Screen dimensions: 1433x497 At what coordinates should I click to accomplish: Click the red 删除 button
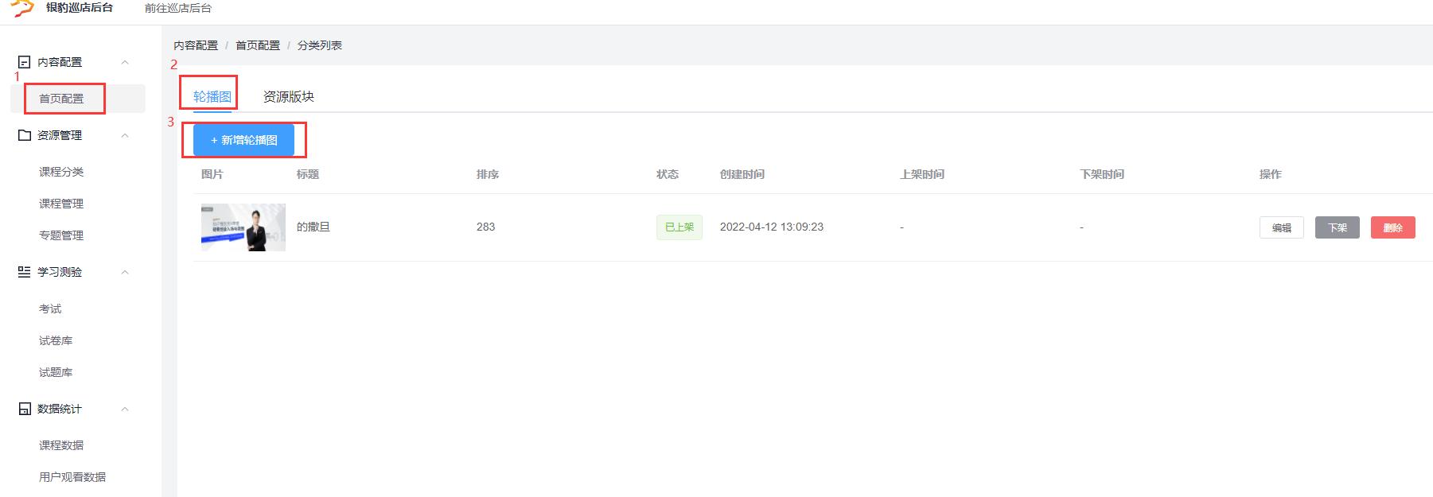pyautogui.click(x=1392, y=227)
